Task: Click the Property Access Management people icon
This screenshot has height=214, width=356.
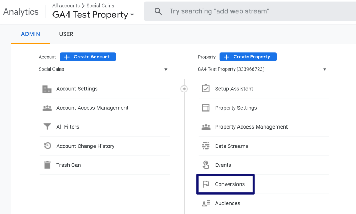Action: (x=206, y=127)
